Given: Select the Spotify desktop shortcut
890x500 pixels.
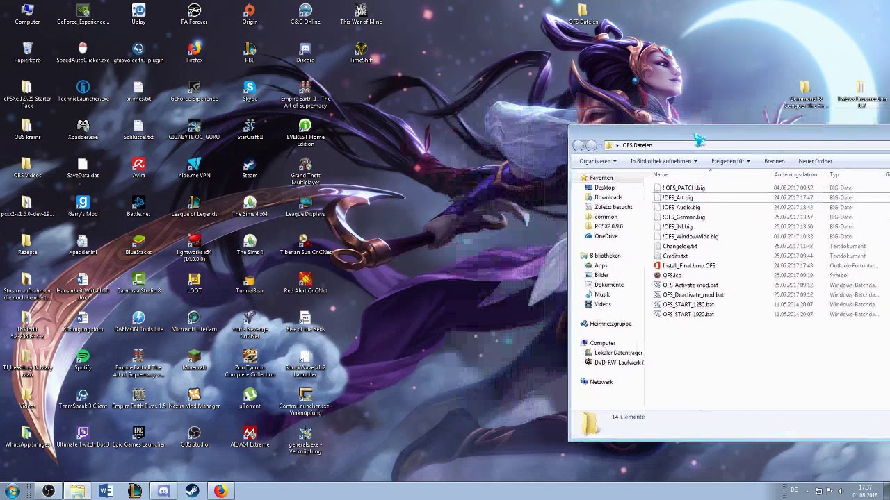Looking at the screenshot, I should tap(83, 360).
